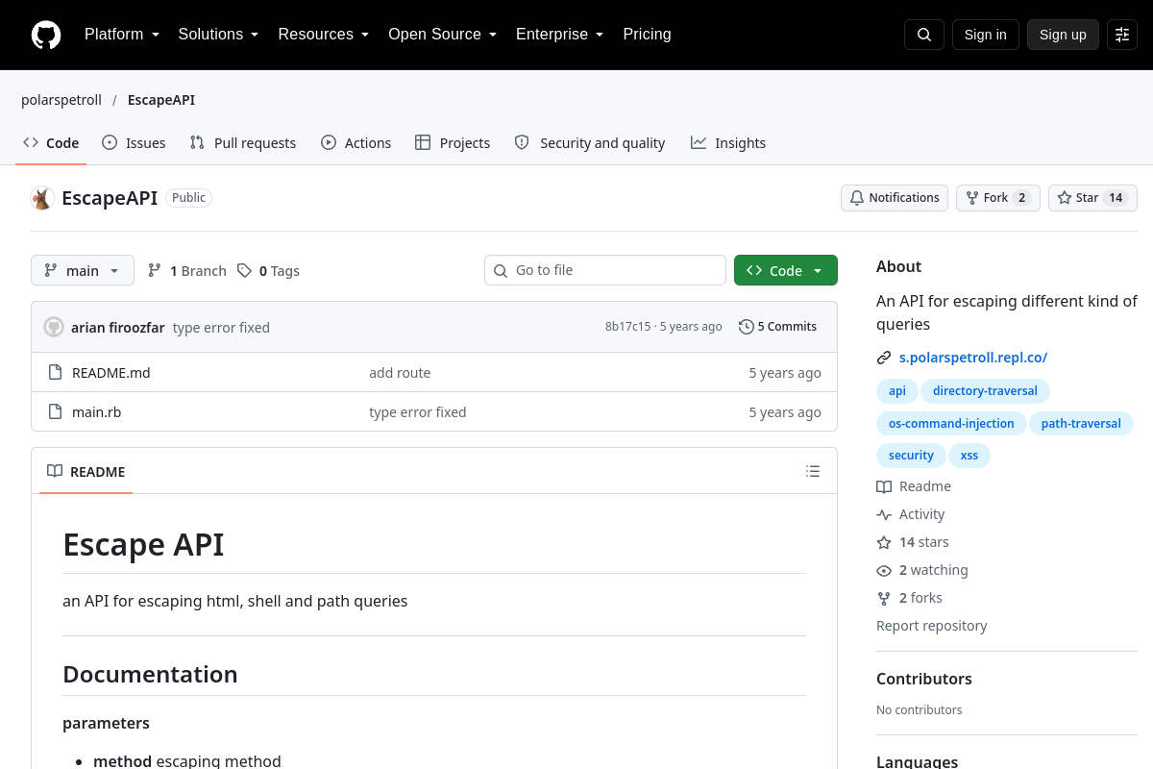The image size is (1153, 769).
Task: Expand the Platform menu
Action: pos(122,35)
